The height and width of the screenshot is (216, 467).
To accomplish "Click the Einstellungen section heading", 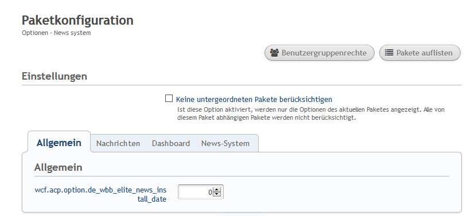I will 55,76.
